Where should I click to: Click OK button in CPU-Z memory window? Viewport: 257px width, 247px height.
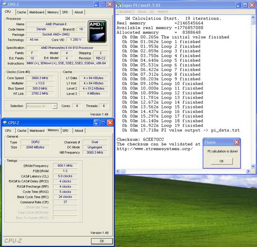(x=102, y=241)
